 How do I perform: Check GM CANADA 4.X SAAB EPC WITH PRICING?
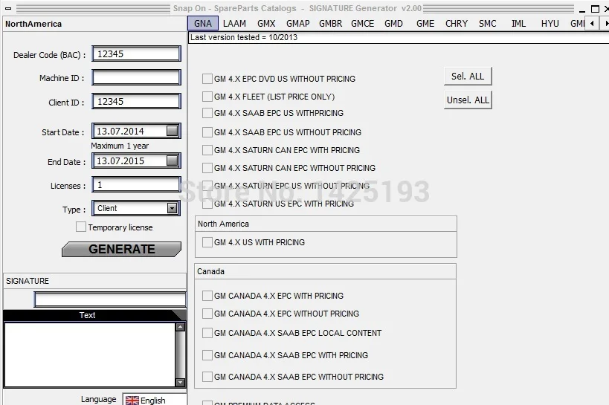pos(207,355)
